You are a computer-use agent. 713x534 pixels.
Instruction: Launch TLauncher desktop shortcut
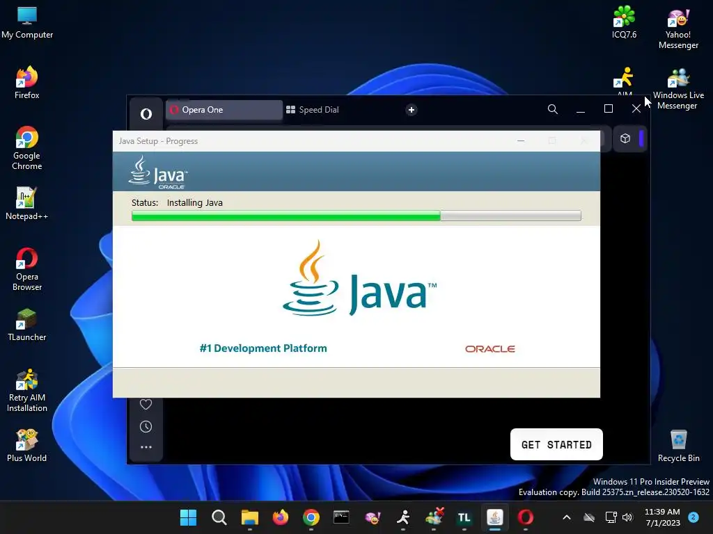coord(27,325)
